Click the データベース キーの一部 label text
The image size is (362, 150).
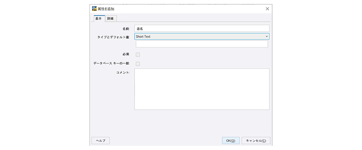pyautogui.click(x=112, y=64)
